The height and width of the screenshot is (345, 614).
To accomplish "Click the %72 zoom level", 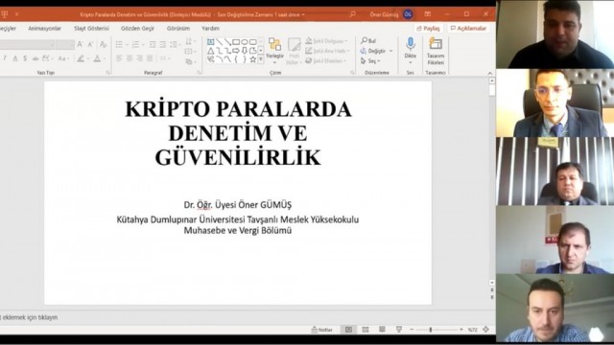I will tap(473, 330).
